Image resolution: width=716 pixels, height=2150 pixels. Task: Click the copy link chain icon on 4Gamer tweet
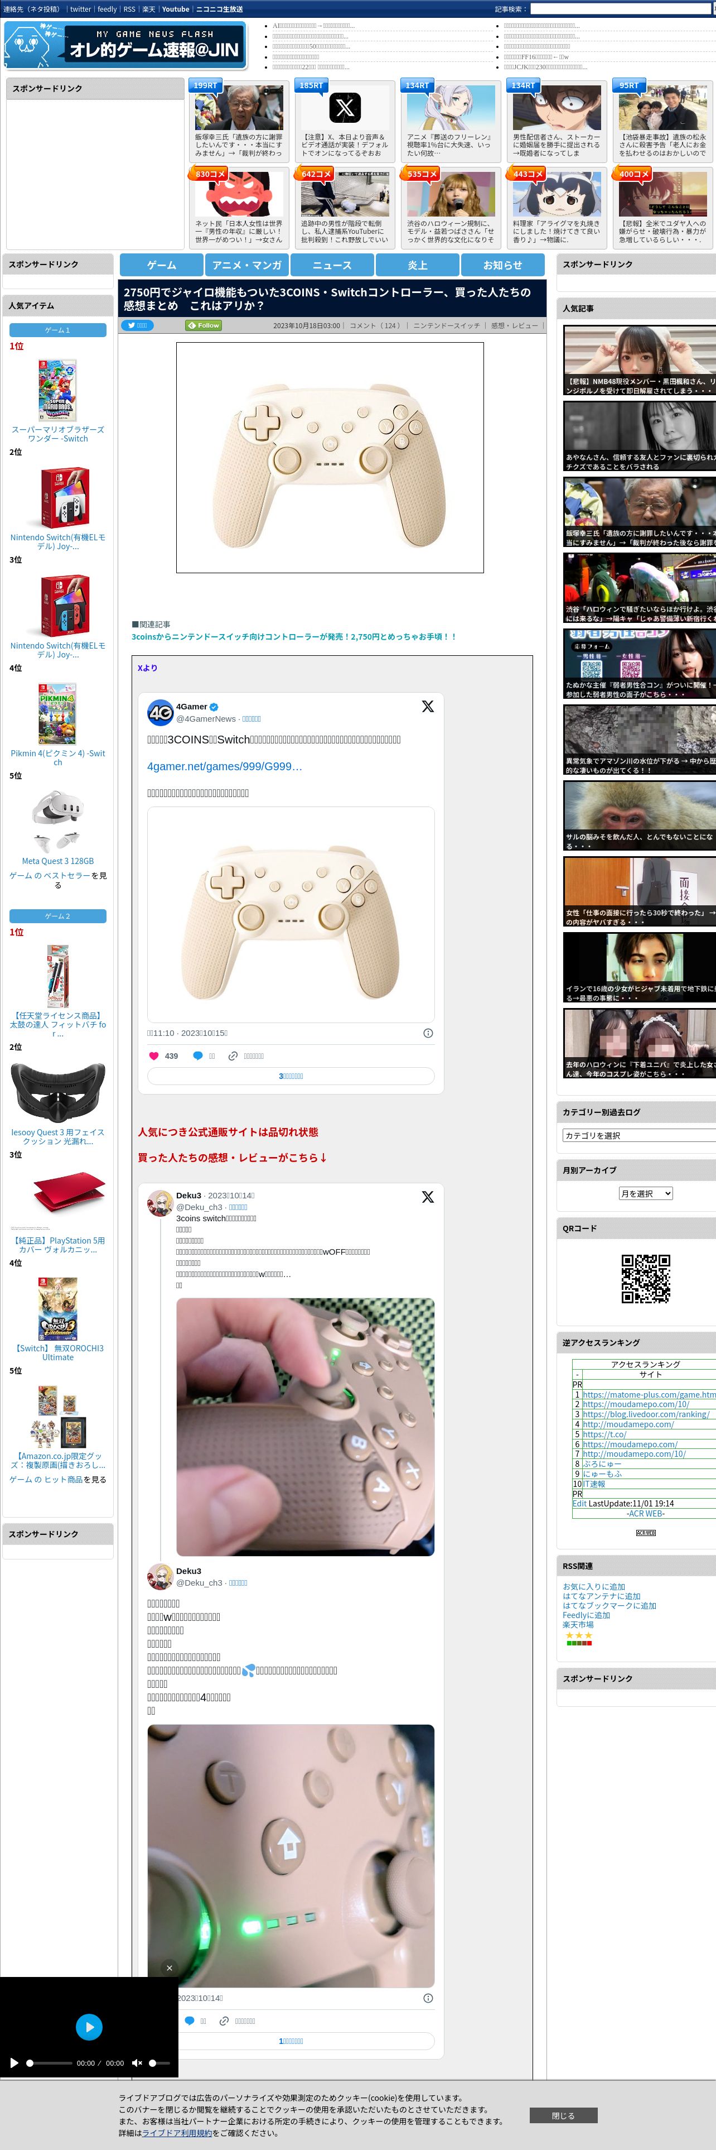(x=234, y=1056)
